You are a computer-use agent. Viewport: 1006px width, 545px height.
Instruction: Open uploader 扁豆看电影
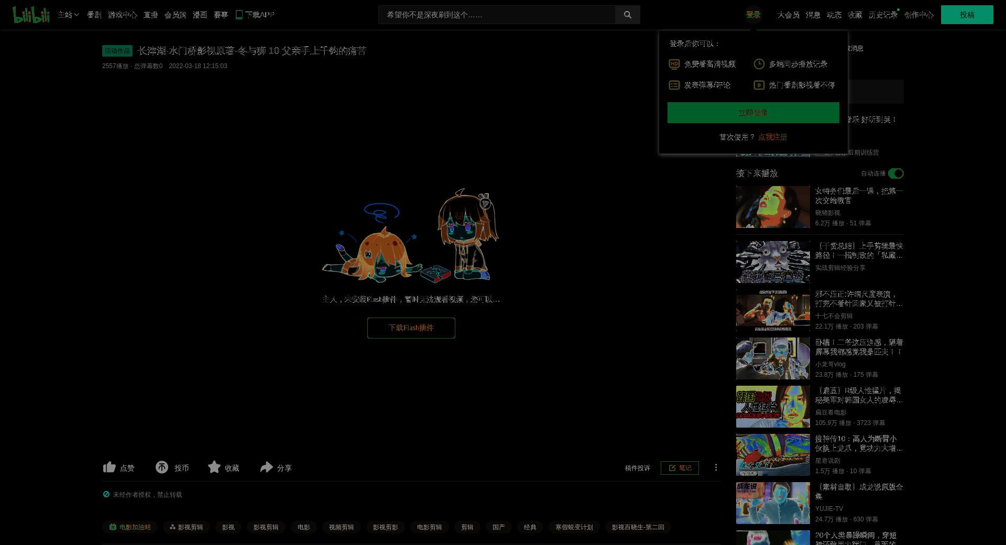point(830,412)
